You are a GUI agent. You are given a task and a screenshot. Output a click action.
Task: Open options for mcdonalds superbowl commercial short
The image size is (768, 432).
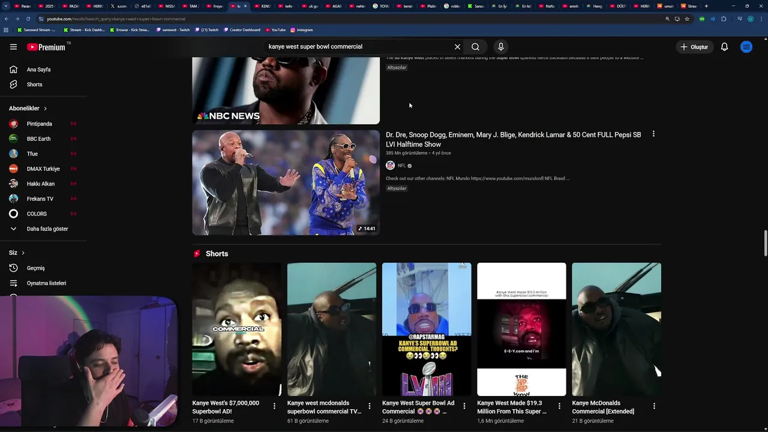tap(370, 406)
